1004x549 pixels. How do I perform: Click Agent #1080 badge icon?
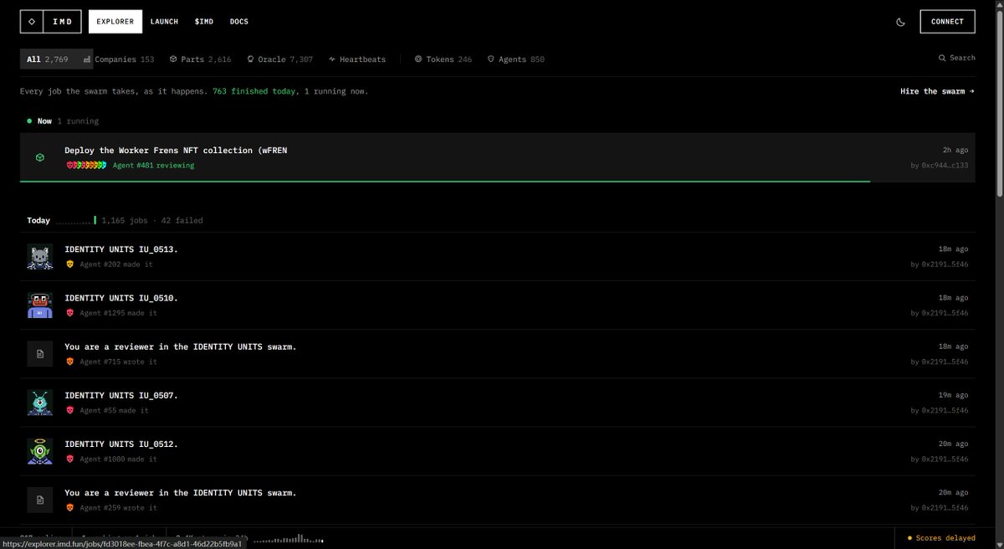(70, 459)
